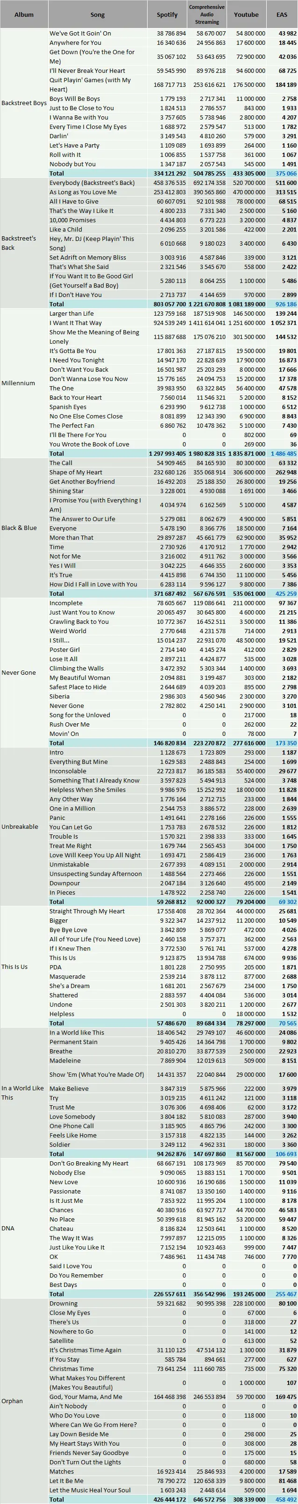Click song Show Me the Meaning of Being Lonely
The image size is (298, 1504).
point(94,337)
